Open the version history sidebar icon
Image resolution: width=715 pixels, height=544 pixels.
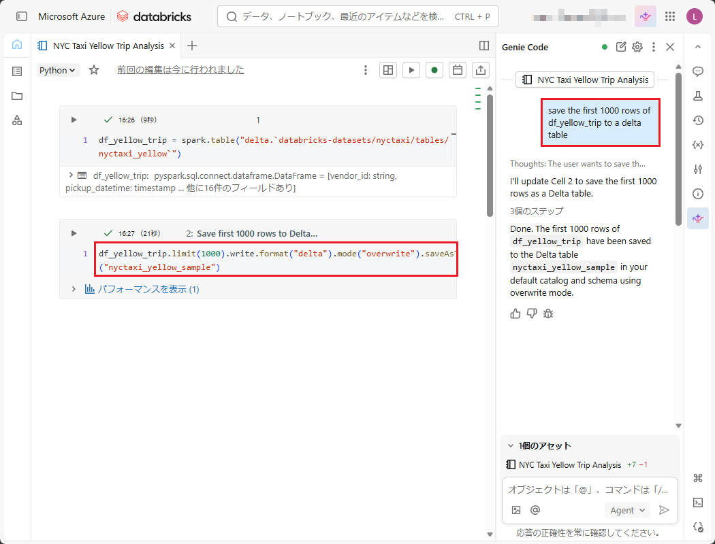pos(697,120)
